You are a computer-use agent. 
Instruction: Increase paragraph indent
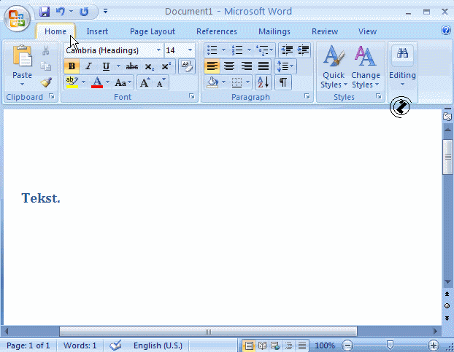coord(303,50)
